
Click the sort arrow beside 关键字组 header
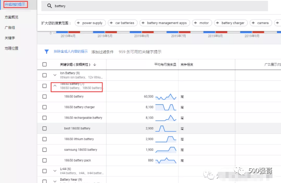[94, 64]
